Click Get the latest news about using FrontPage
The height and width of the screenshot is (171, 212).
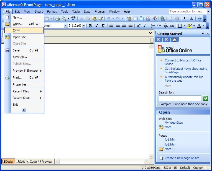click(186, 70)
